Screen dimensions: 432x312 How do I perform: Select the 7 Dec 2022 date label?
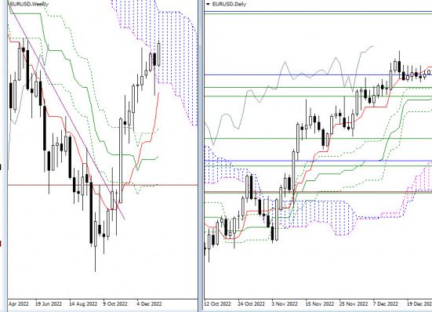386,303
